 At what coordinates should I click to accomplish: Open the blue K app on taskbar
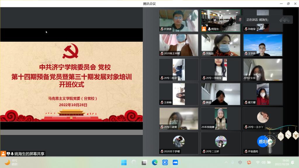point(165,162)
